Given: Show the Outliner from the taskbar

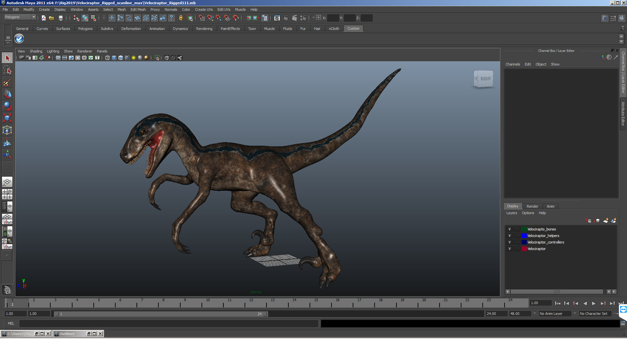Looking at the screenshot, I should tap(68, 334).
